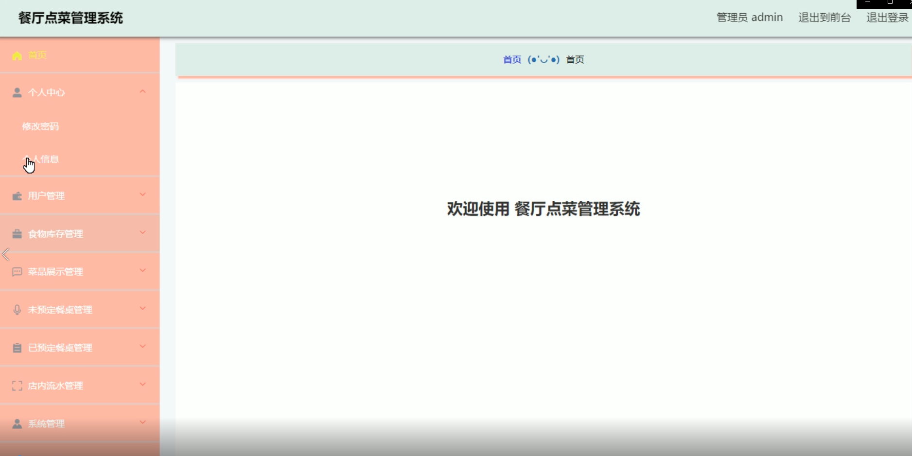
Task: Click the microphone icon beside 未预定餐桌管理
Action: click(17, 309)
